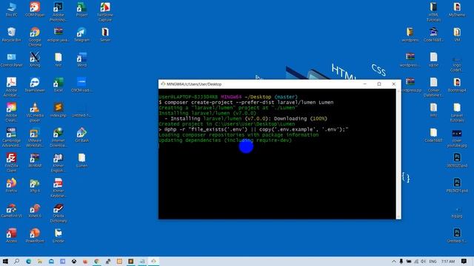Click the taskbar clock showing 7:17 AM
474x266 pixels.
tap(448, 261)
